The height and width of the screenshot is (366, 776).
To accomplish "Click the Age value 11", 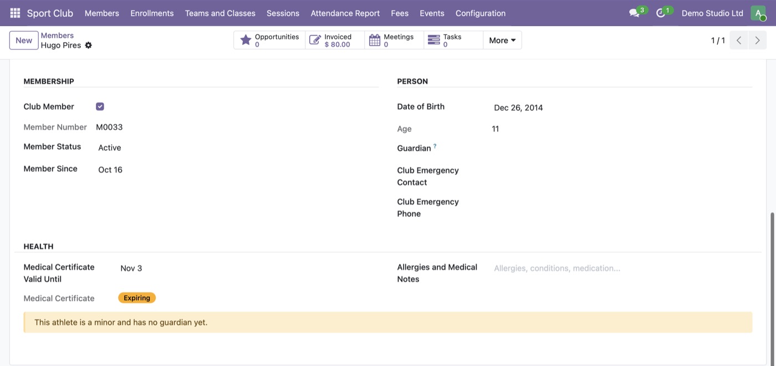I will [x=496, y=129].
